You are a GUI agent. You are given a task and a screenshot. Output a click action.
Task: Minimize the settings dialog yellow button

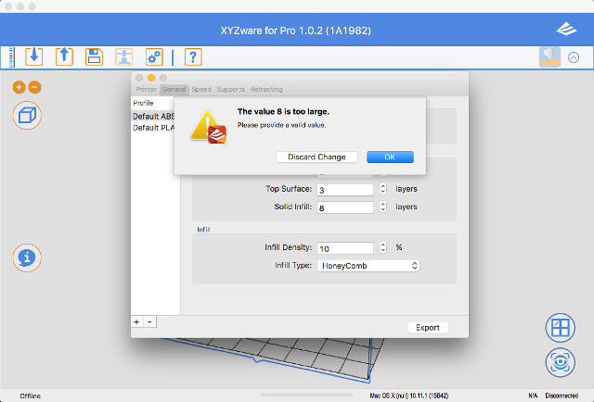click(151, 78)
